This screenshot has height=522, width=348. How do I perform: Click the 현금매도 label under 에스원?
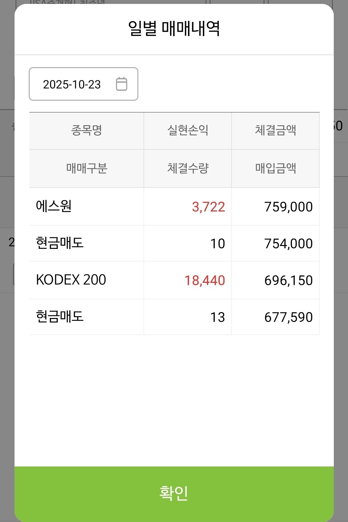[x=60, y=243]
